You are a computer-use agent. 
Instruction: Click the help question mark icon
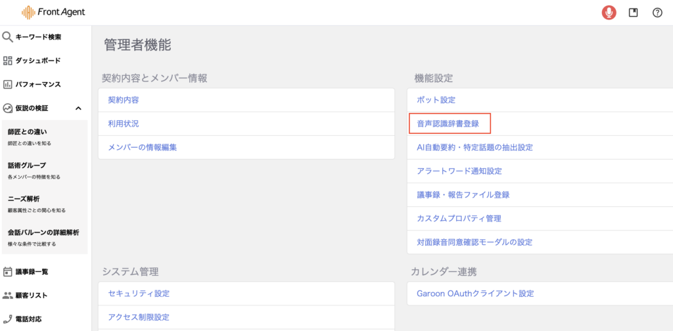click(x=657, y=12)
